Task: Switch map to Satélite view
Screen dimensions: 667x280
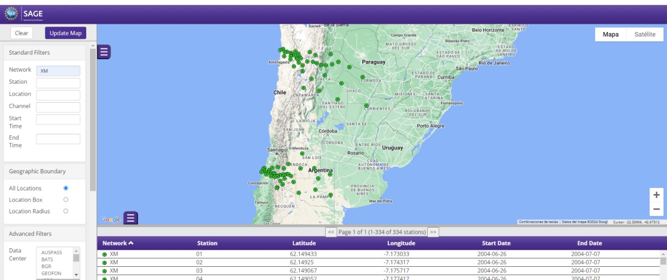Action: (x=645, y=34)
